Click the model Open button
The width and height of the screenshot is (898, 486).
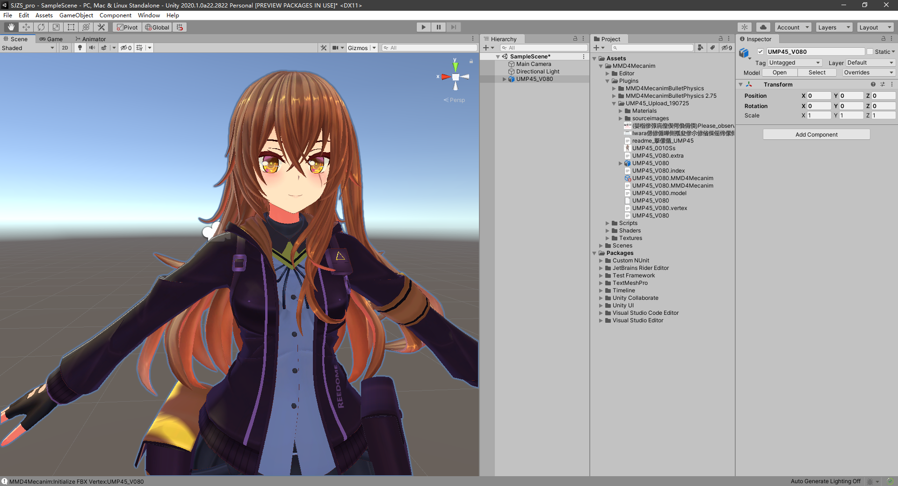coord(780,73)
